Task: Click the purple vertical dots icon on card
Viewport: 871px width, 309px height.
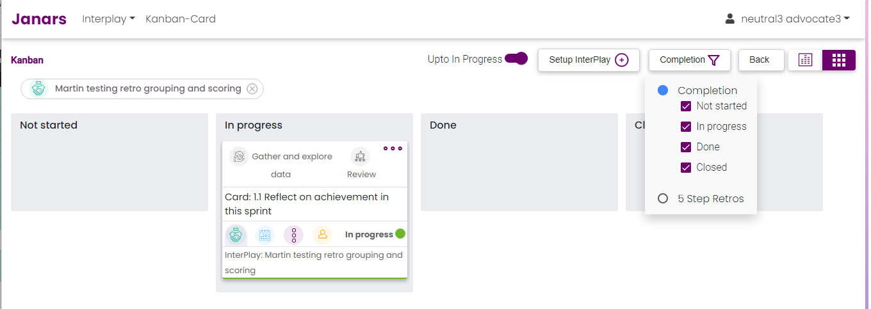Action: (294, 235)
